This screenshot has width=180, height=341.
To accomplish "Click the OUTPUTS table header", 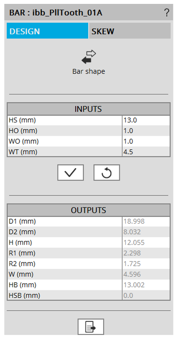I will point(88,210).
